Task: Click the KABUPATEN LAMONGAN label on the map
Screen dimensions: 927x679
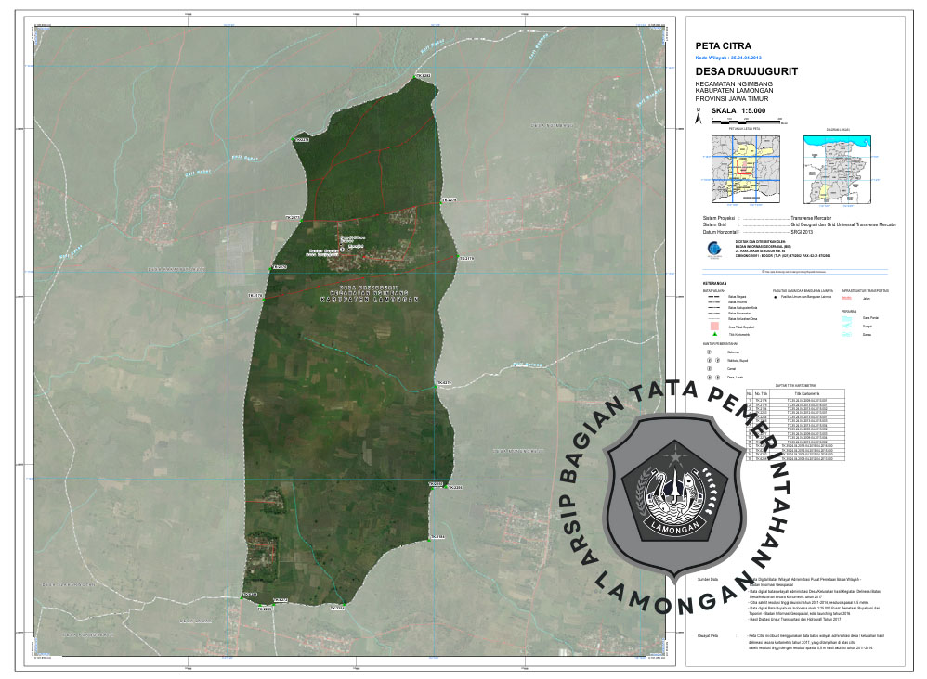Action: pos(370,300)
